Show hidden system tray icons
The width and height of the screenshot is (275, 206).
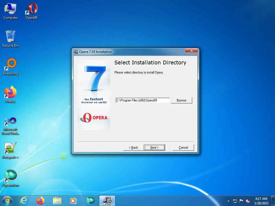pyautogui.click(x=228, y=201)
